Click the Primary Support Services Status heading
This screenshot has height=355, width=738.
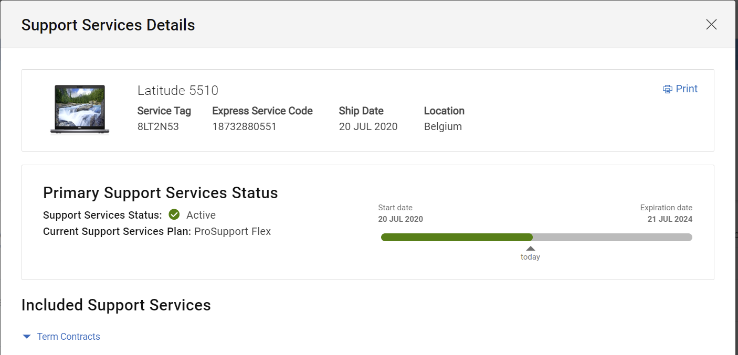click(160, 193)
